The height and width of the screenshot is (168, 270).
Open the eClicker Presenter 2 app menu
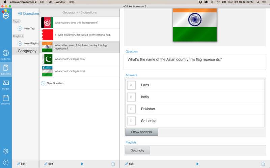tap(23, 2)
